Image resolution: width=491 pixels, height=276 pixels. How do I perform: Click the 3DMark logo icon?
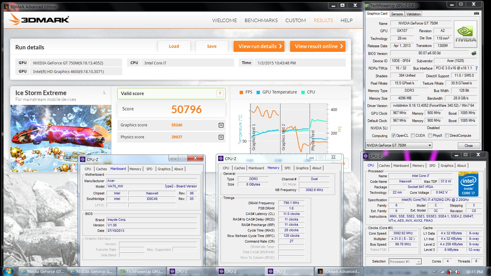click(x=14, y=19)
